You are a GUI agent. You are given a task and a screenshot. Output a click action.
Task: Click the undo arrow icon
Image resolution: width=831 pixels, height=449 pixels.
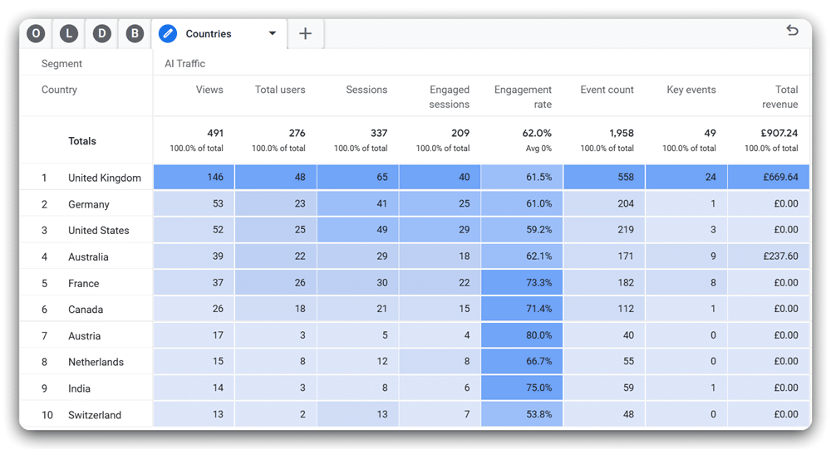(792, 31)
